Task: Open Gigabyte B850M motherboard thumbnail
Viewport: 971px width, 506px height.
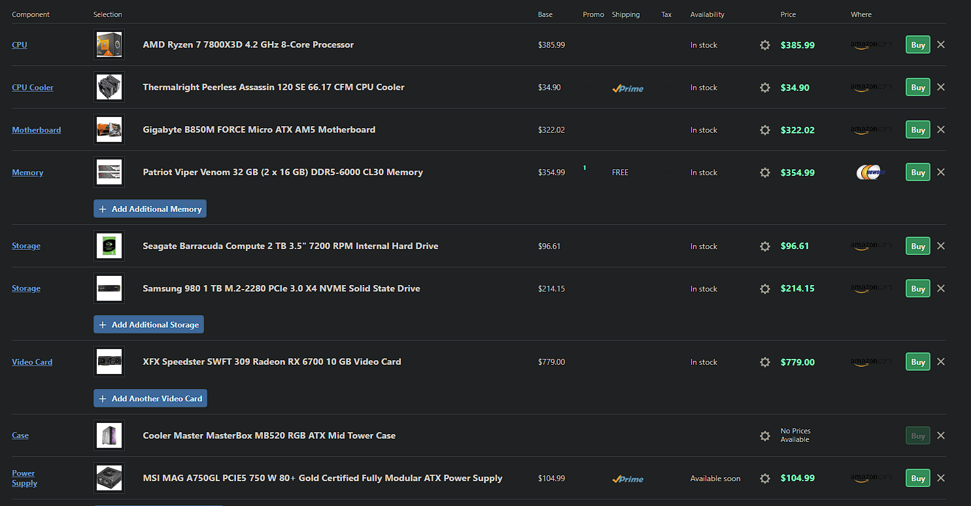Action: (109, 130)
